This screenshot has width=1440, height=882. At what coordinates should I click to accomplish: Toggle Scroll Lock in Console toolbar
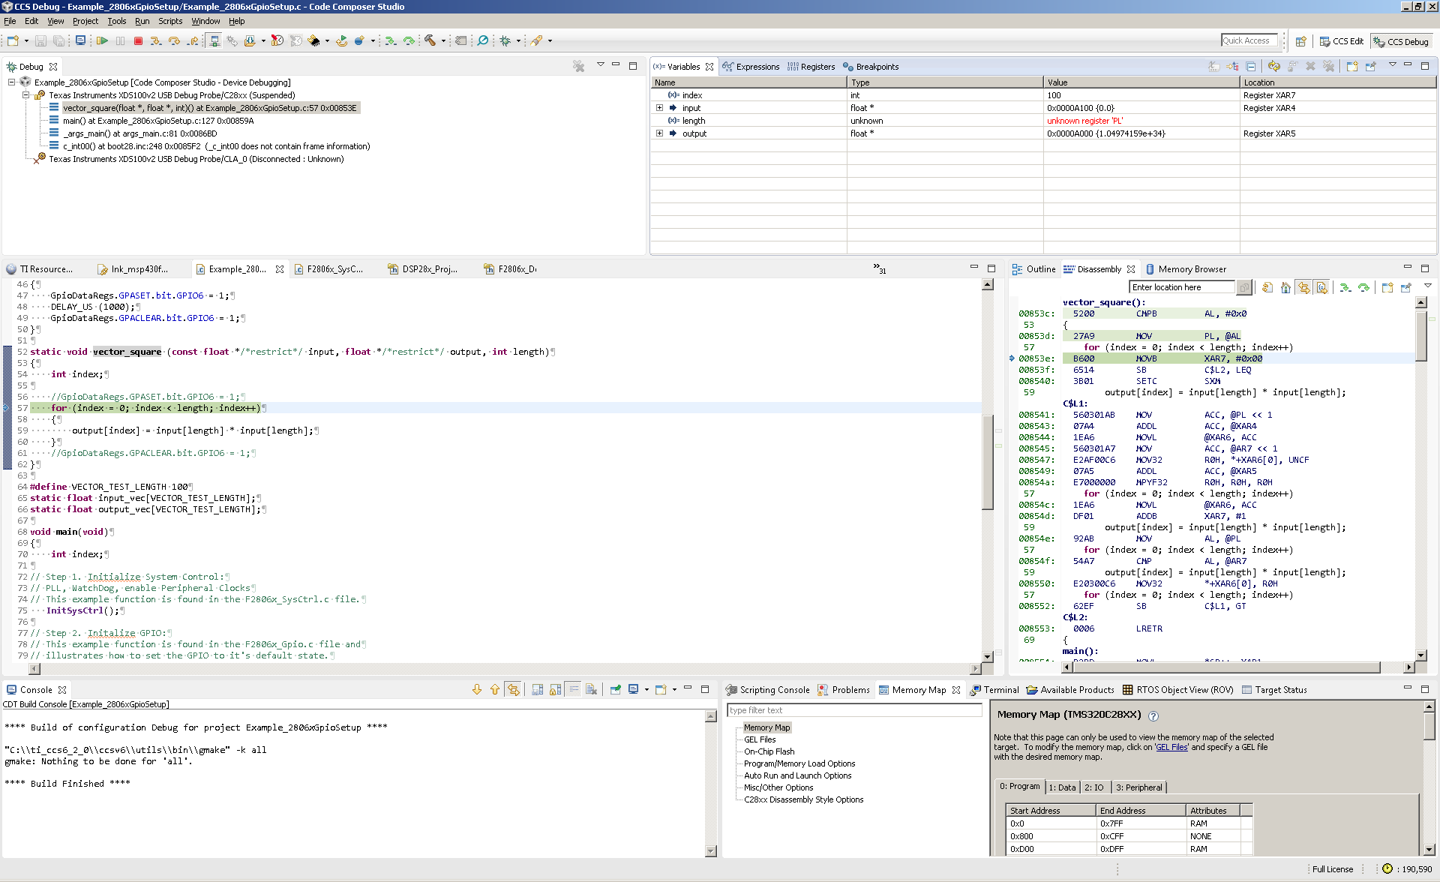coord(556,690)
